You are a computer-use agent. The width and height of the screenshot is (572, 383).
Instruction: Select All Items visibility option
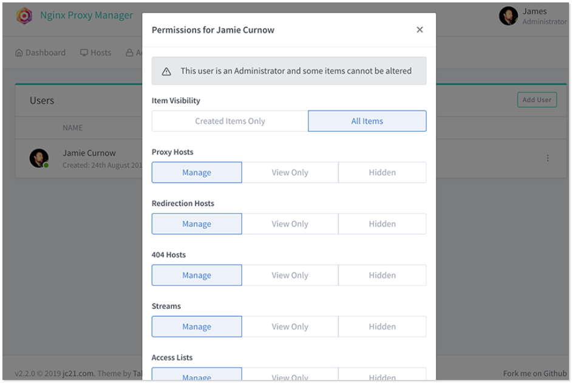tap(367, 121)
